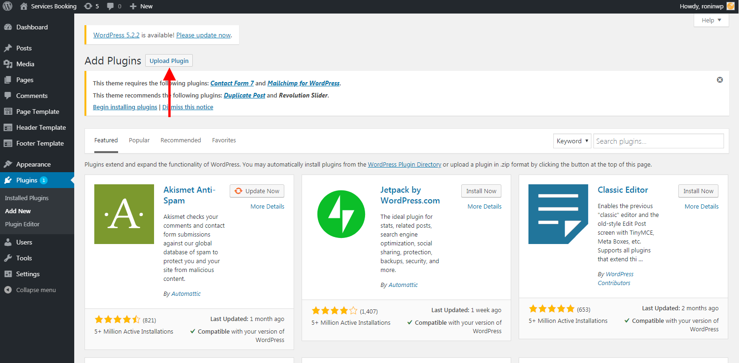Click the Please update now link
This screenshot has width=739, height=363.
point(204,35)
